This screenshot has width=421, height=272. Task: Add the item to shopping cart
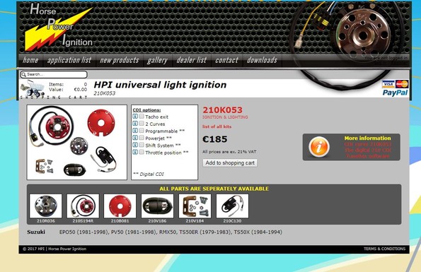coord(230,163)
